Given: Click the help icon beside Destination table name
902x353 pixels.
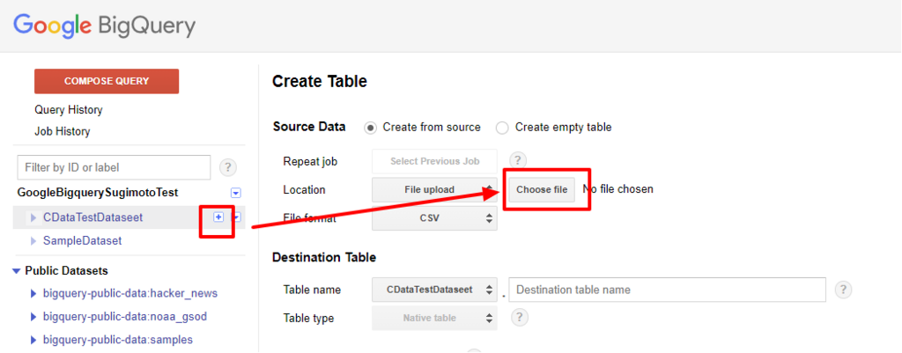Looking at the screenshot, I should 843,290.
